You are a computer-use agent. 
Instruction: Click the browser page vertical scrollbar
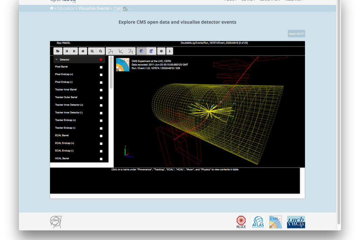339,112
